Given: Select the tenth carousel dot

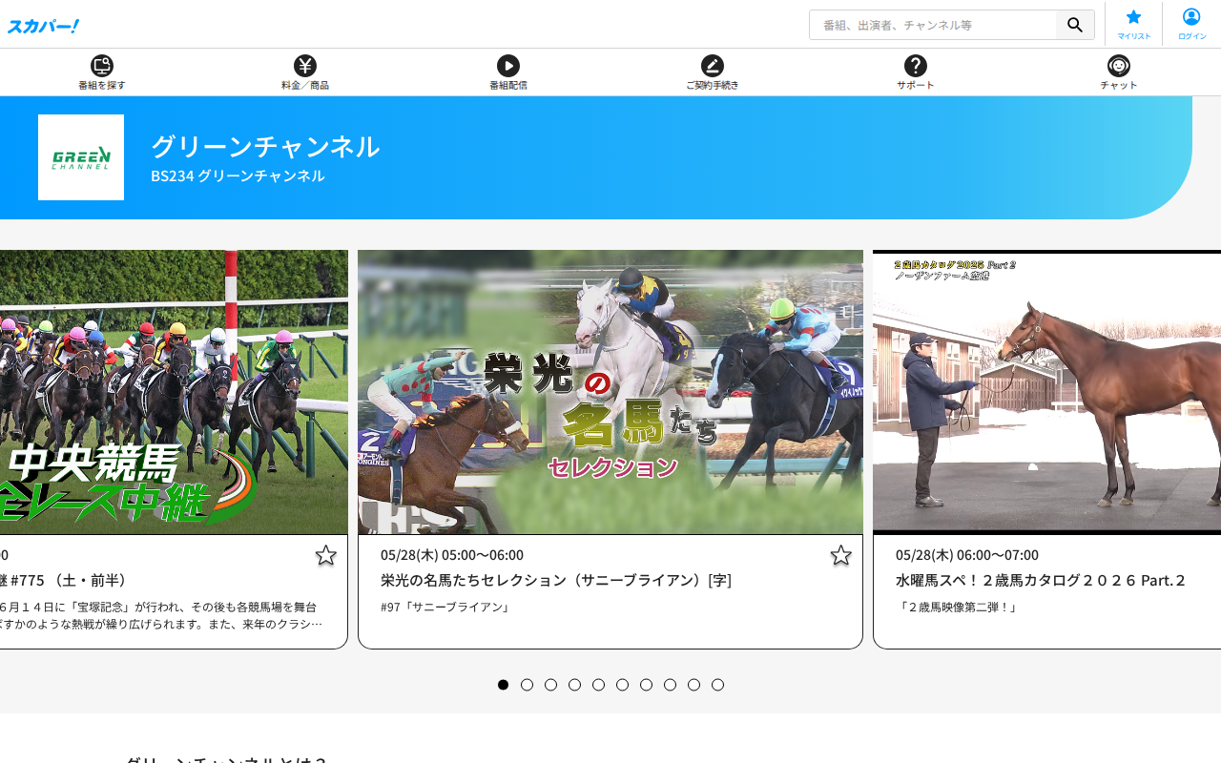Looking at the screenshot, I should pos(718,685).
